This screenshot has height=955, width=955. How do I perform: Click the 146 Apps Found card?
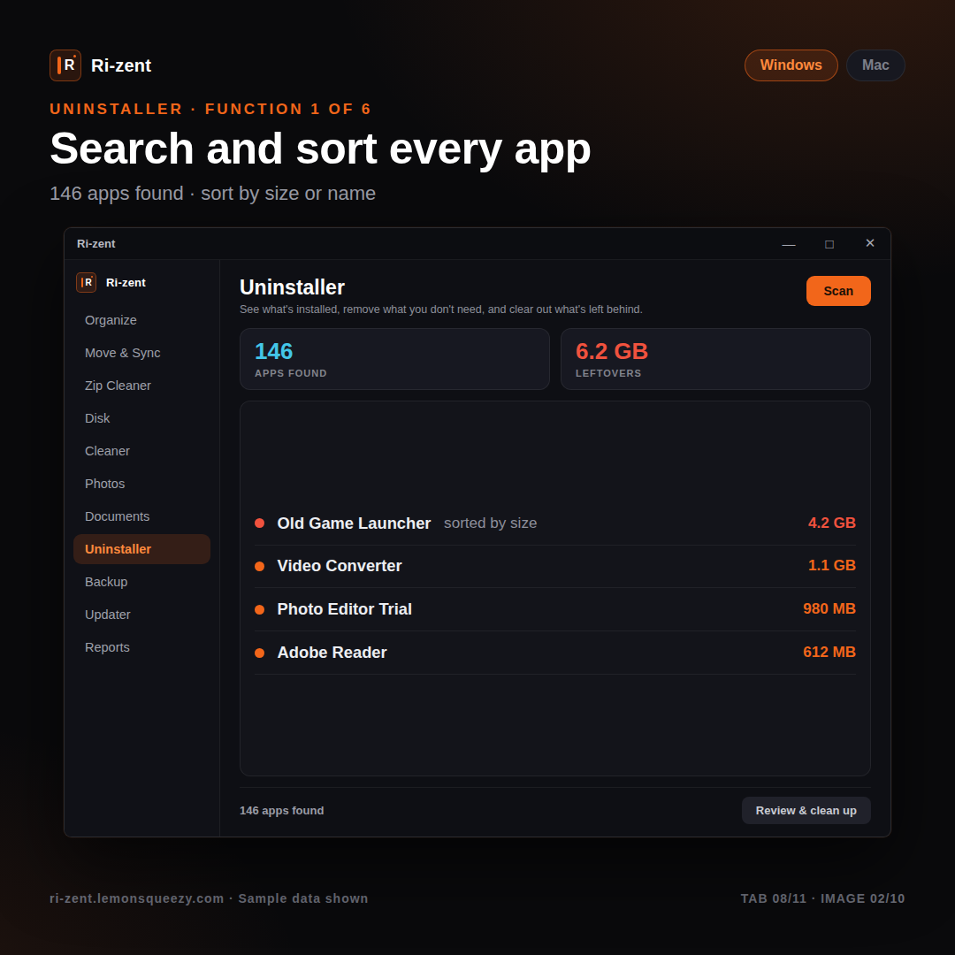[394, 359]
